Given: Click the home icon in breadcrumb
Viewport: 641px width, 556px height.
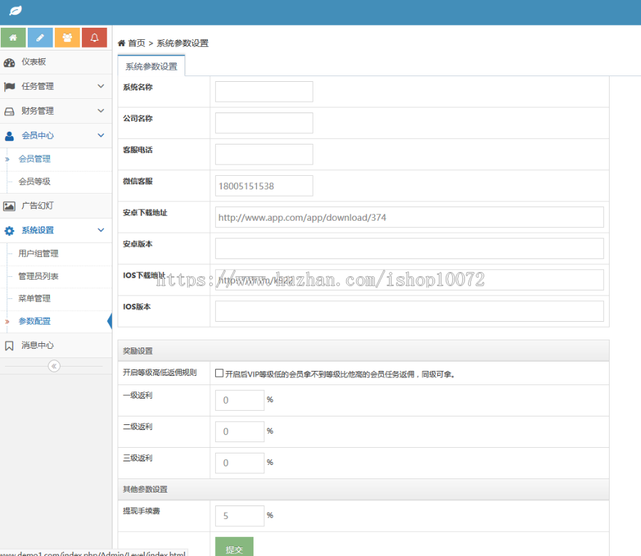Looking at the screenshot, I should [x=121, y=43].
